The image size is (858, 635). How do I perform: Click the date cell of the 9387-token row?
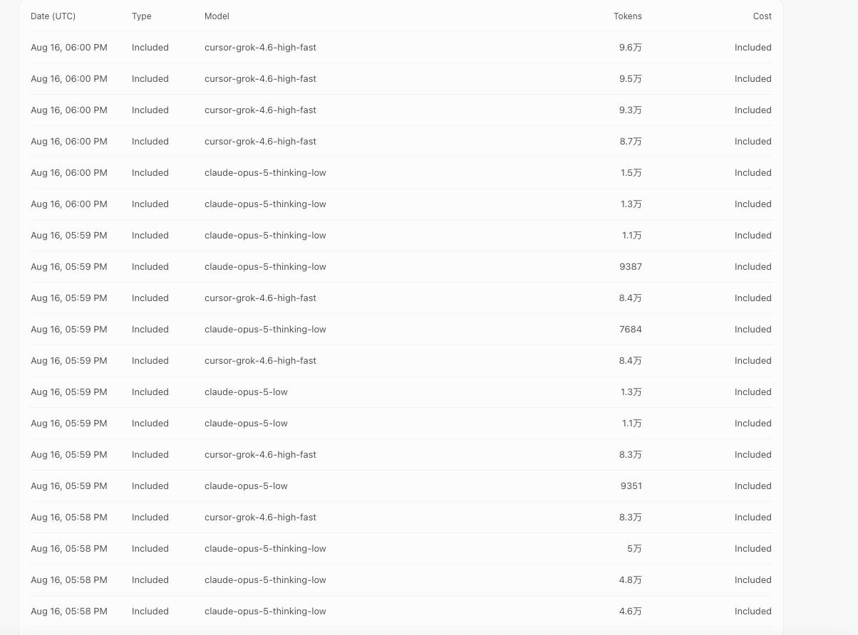click(x=69, y=267)
